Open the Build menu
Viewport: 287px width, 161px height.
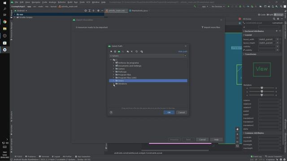(70, 2)
